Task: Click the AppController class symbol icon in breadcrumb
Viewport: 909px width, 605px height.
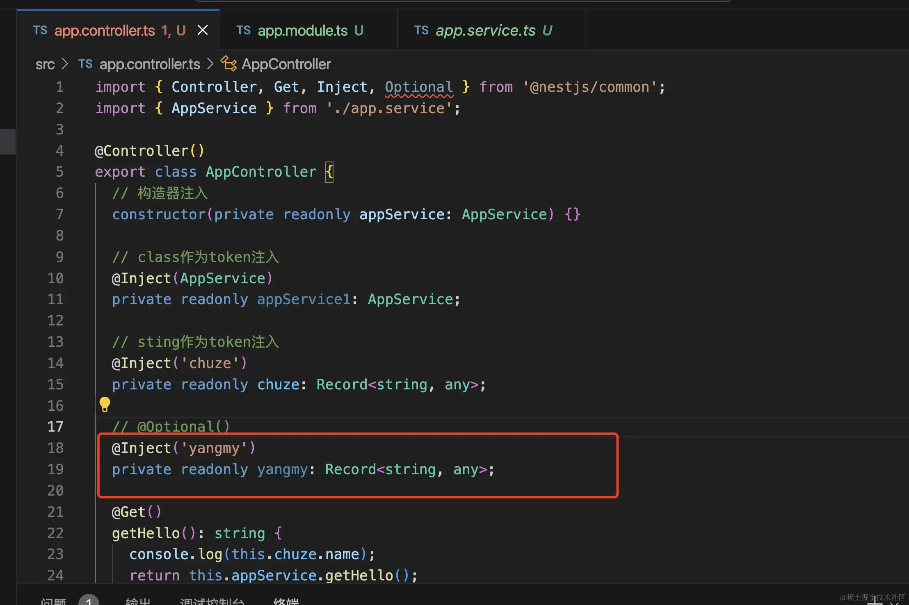Action: pos(228,64)
